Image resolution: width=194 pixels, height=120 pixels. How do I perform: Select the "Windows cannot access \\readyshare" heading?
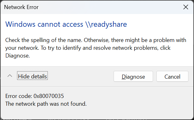pyautogui.click(x=66, y=24)
